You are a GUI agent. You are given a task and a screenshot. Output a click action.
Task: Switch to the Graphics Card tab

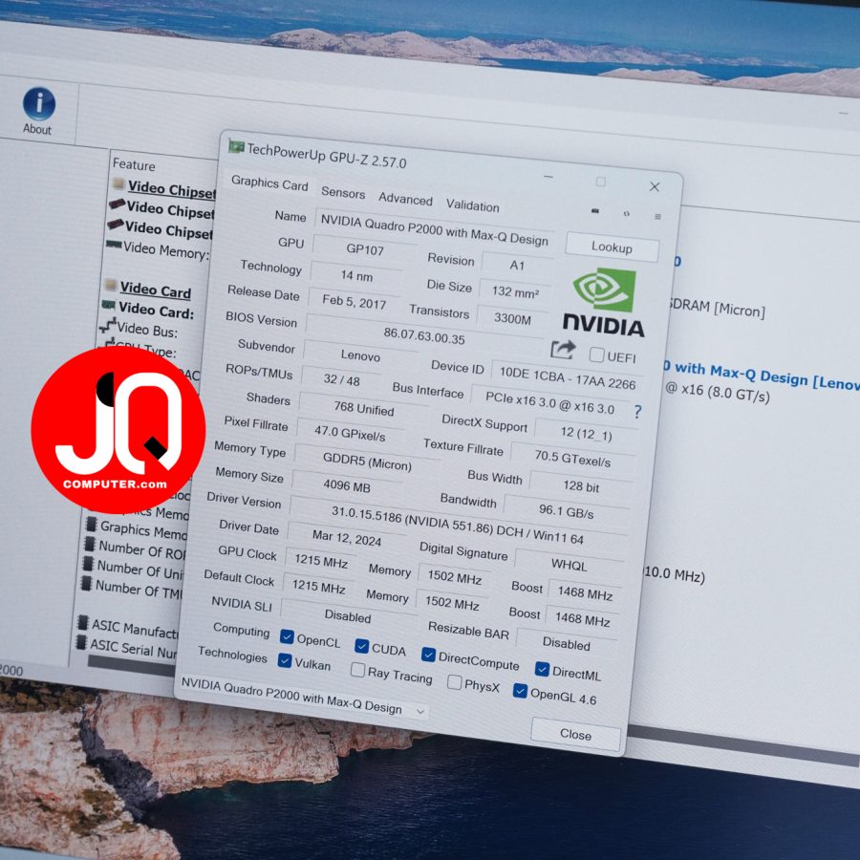pos(269,183)
